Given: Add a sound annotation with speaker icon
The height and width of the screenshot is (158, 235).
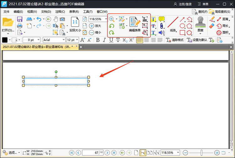Looking at the screenshot, I should point(162,33).
